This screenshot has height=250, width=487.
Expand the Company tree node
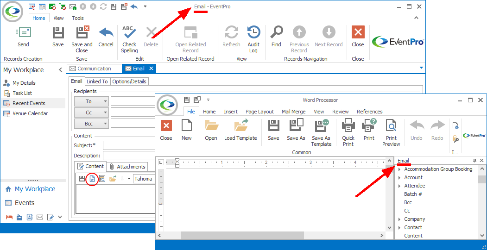click(399, 219)
